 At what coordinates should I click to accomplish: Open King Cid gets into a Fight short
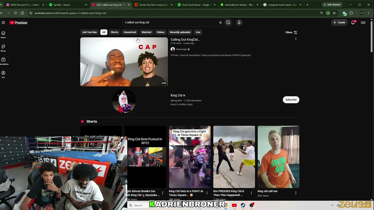(190, 157)
